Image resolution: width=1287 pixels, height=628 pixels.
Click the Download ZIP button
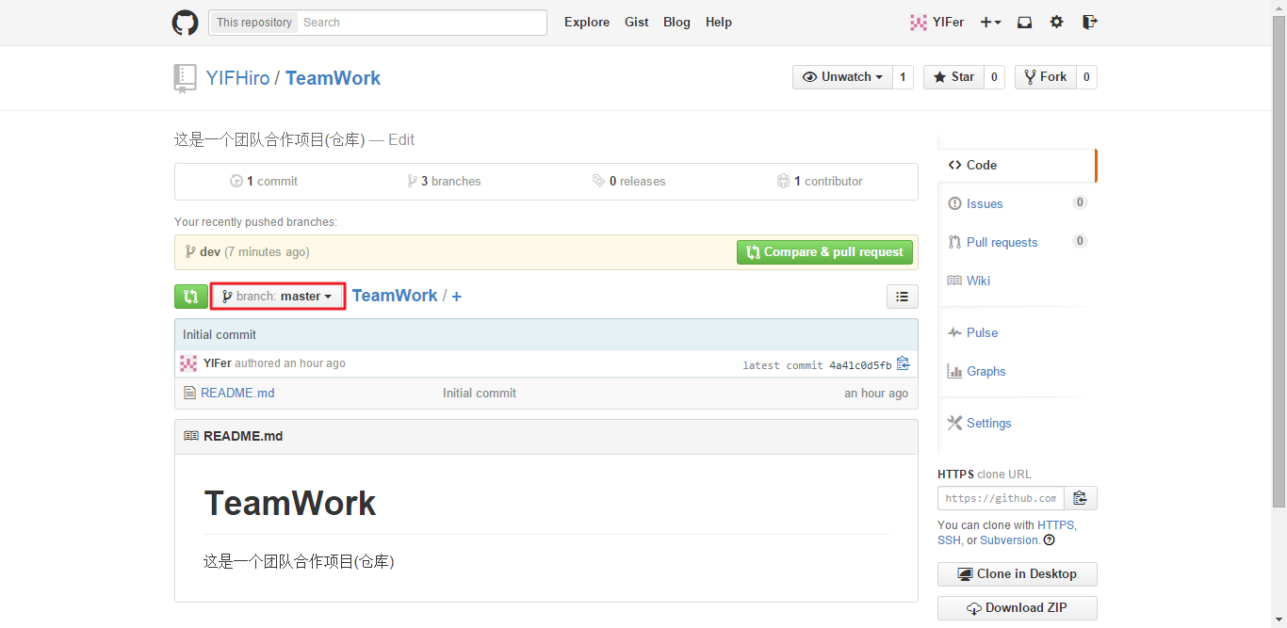tap(1017, 608)
